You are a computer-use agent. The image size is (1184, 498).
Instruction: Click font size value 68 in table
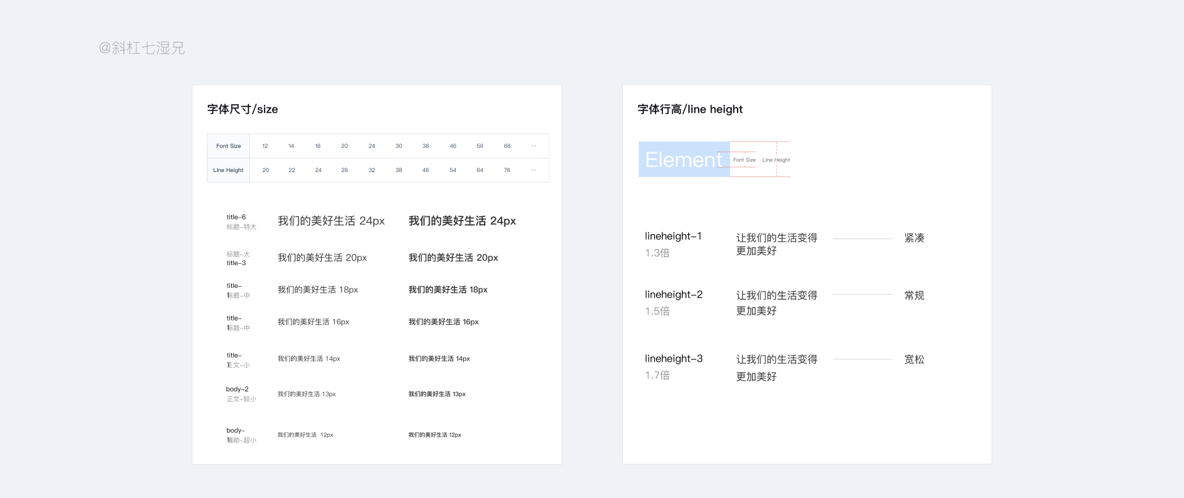pyautogui.click(x=507, y=146)
